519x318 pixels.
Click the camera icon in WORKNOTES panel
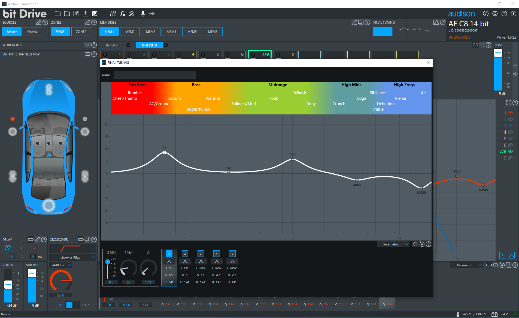pyautogui.click(x=87, y=45)
